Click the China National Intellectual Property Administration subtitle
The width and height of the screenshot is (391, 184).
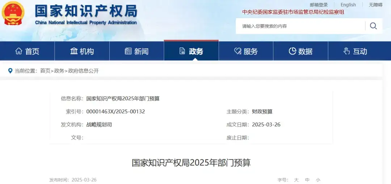pos(86,23)
